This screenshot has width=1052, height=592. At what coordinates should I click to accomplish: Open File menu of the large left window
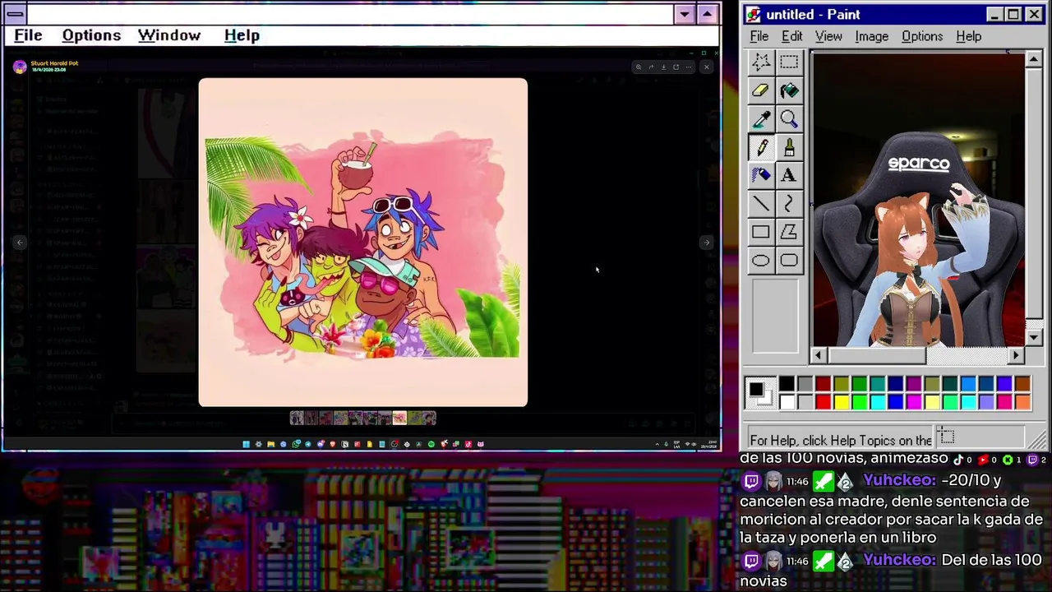28,35
